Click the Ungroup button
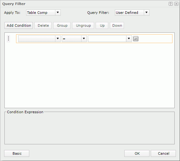Screen dimensions: 180x161 click(83, 25)
